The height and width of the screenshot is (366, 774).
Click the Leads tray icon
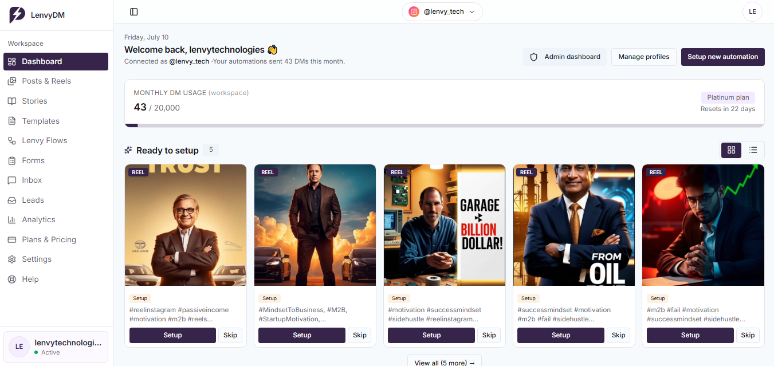12,200
